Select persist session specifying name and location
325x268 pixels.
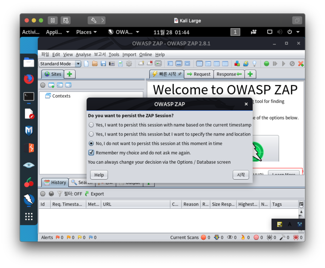(x=169, y=134)
